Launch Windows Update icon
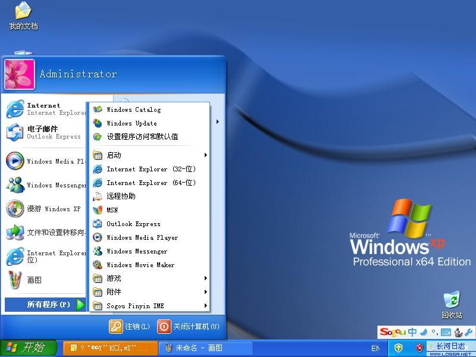This screenshot has height=357, width=476. [98, 123]
